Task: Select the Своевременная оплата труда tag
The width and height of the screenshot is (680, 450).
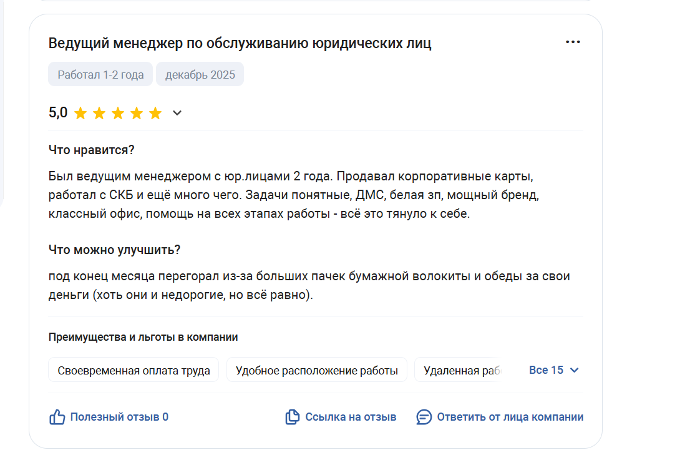Action: pyautogui.click(x=134, y=370)
